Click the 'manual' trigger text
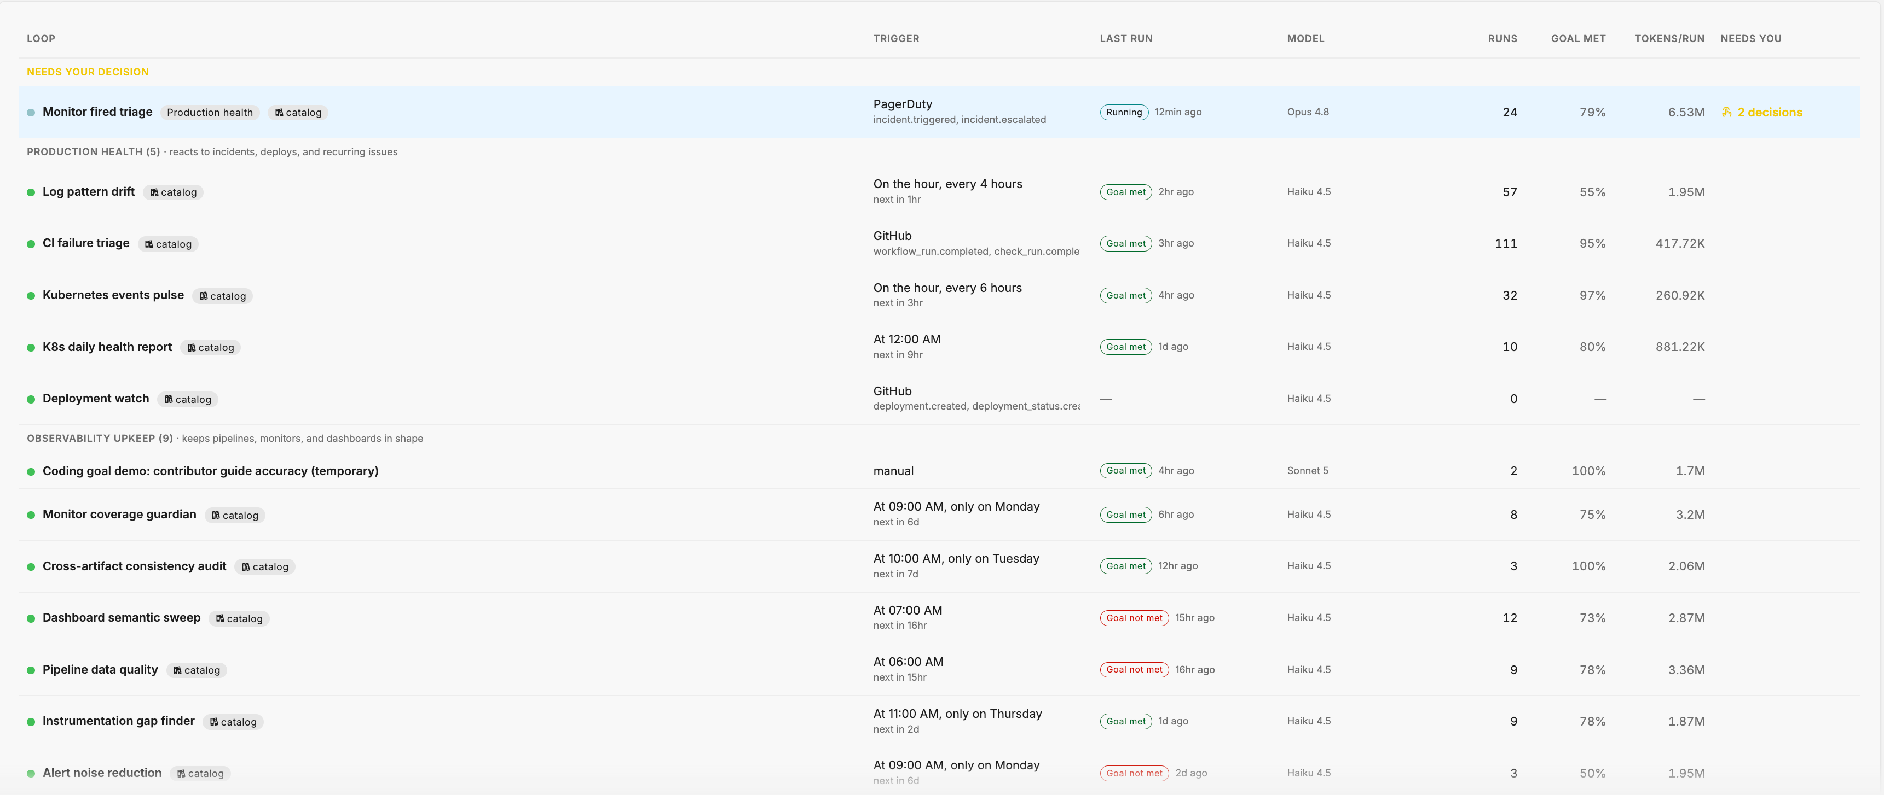Screen dimensions: 1884x795 (893, 471)
